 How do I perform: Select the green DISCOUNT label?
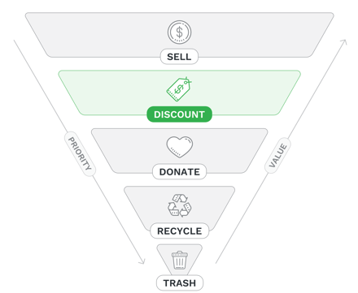tap(179, 114)
